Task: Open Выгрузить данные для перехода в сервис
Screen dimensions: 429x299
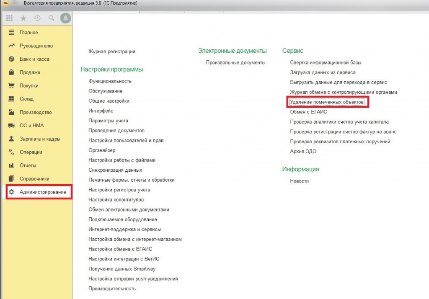Action: pyautogui.click(x=339, y=82)
